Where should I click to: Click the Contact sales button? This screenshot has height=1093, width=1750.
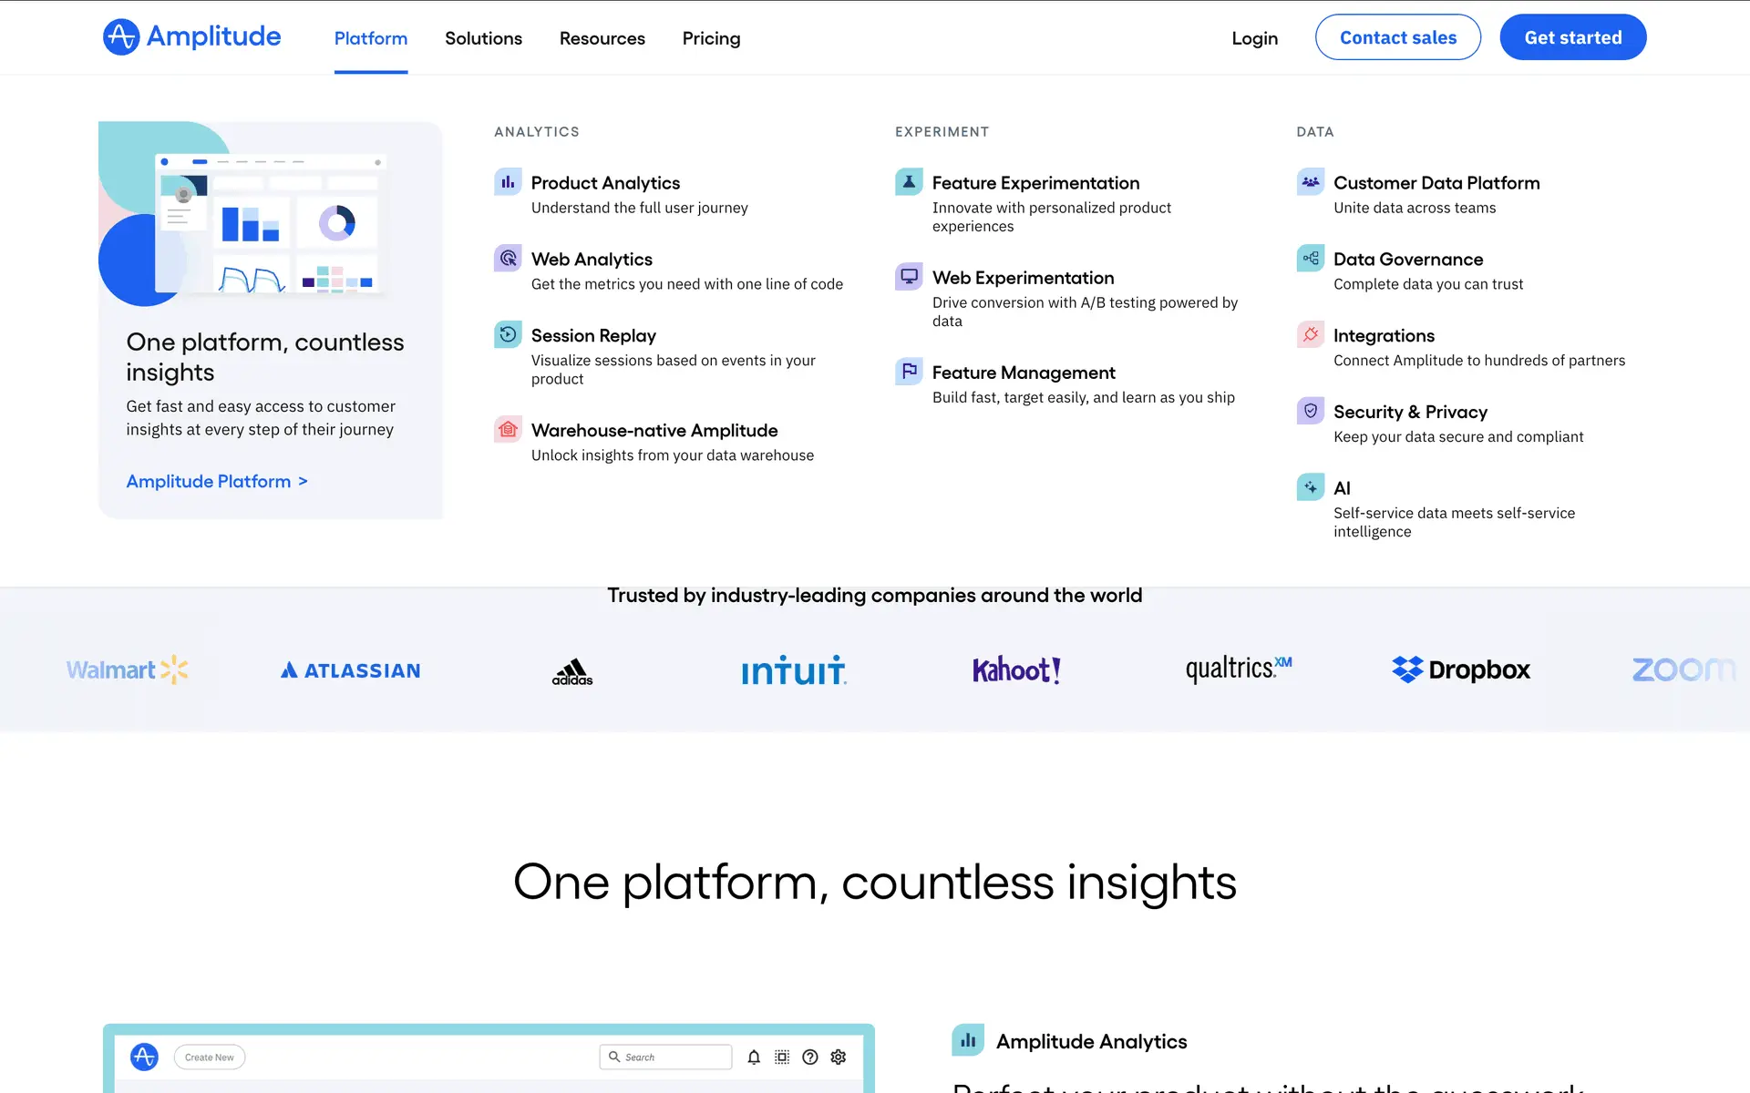click(x=1397, y=37)
